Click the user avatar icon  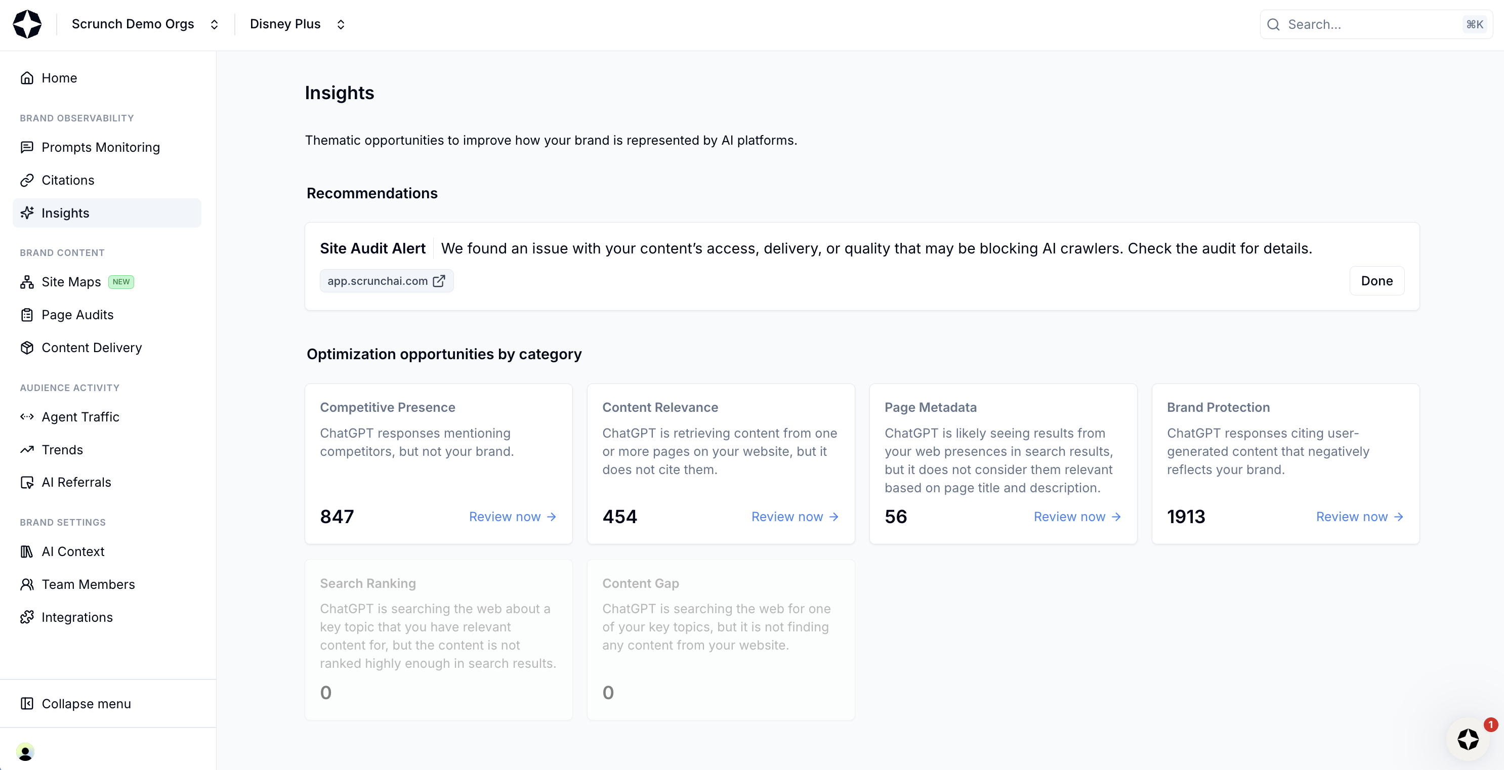(x=25, y=751)
